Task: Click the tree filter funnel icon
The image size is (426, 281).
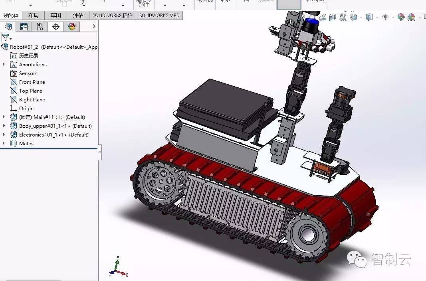Action: (6, 37)
